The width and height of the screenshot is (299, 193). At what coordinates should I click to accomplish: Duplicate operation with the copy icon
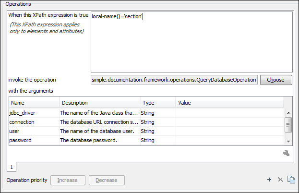(291, 180)
